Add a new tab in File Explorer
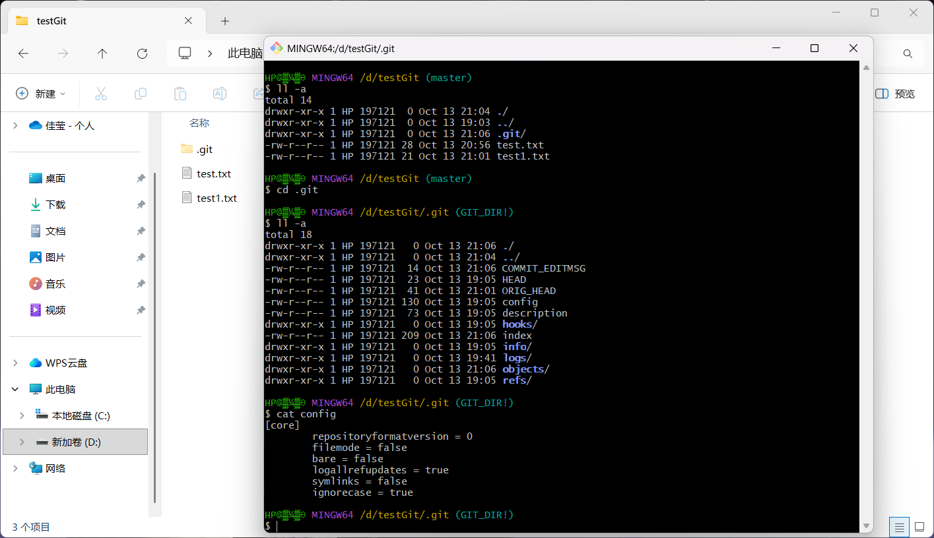Viewport: 934px width, 538px height. tap(225, 21)
